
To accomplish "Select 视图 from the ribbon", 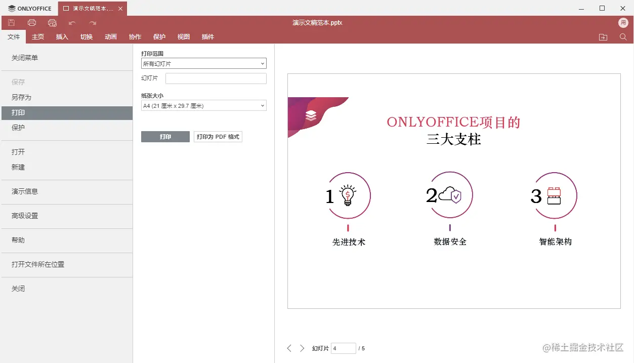I will [183, 36].
